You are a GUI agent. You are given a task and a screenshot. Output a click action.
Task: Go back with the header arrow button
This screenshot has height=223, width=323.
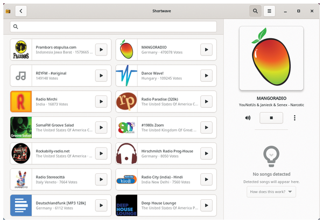[21, 11]
